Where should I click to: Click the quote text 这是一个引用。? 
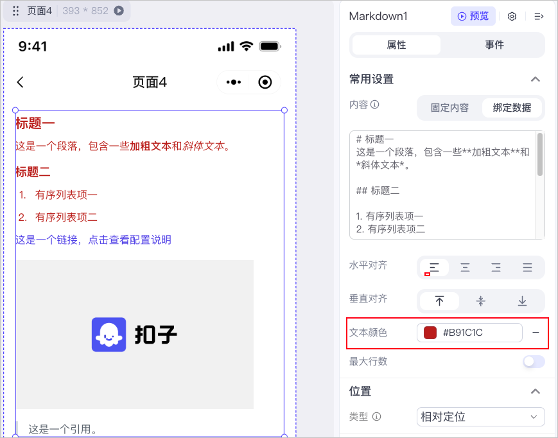[x=63, y=429]
